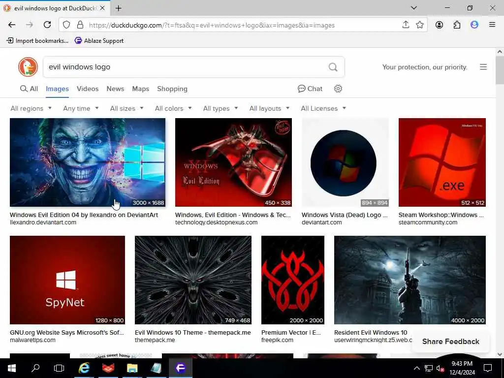The height and width of the screenshot is (378, 504).
Task: Expand the All regions filter
Action: click(31, 108)
